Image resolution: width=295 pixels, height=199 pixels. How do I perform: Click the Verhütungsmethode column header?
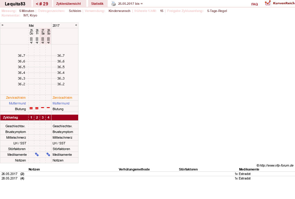pos(134,169)
